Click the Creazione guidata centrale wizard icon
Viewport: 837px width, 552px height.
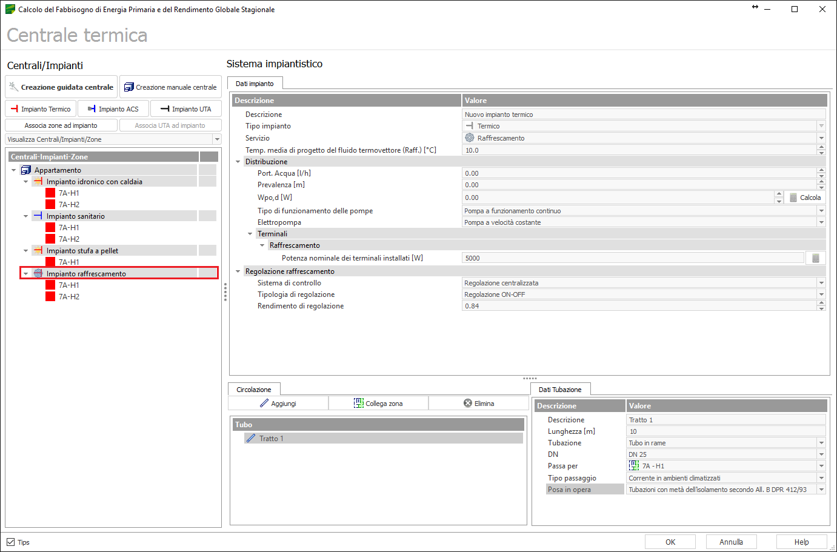(13, 87)
